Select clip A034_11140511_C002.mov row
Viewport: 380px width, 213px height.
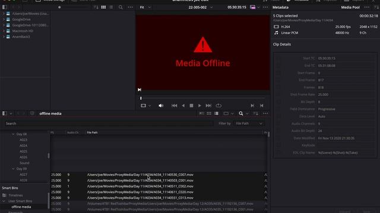click(159, 186)
